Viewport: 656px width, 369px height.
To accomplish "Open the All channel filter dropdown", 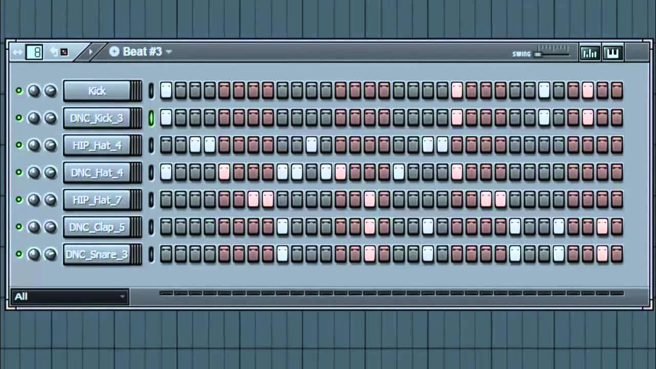I will pos(70,296).
